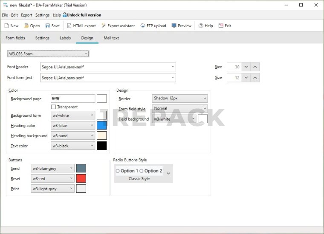
Task: Increase the Font header size value
Action: [x=255, y=67]
